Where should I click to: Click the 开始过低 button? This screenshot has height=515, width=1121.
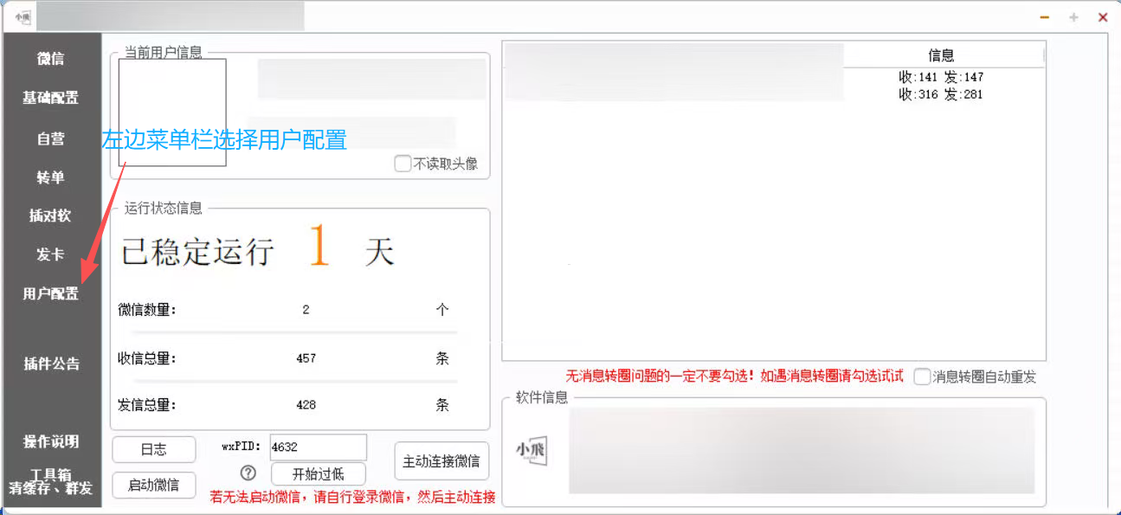point(318,474)
